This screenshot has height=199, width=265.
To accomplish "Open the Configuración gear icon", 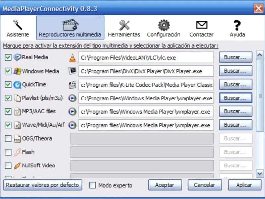I will pos(164,25).
